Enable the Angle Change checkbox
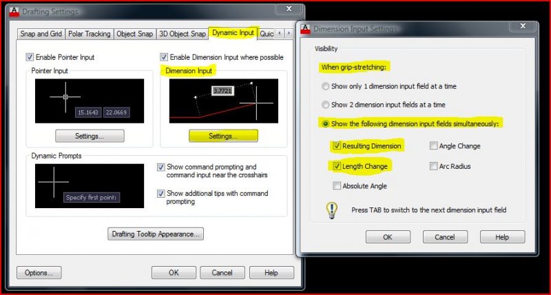Screen dimensions: 551x295 pos(434,145)
